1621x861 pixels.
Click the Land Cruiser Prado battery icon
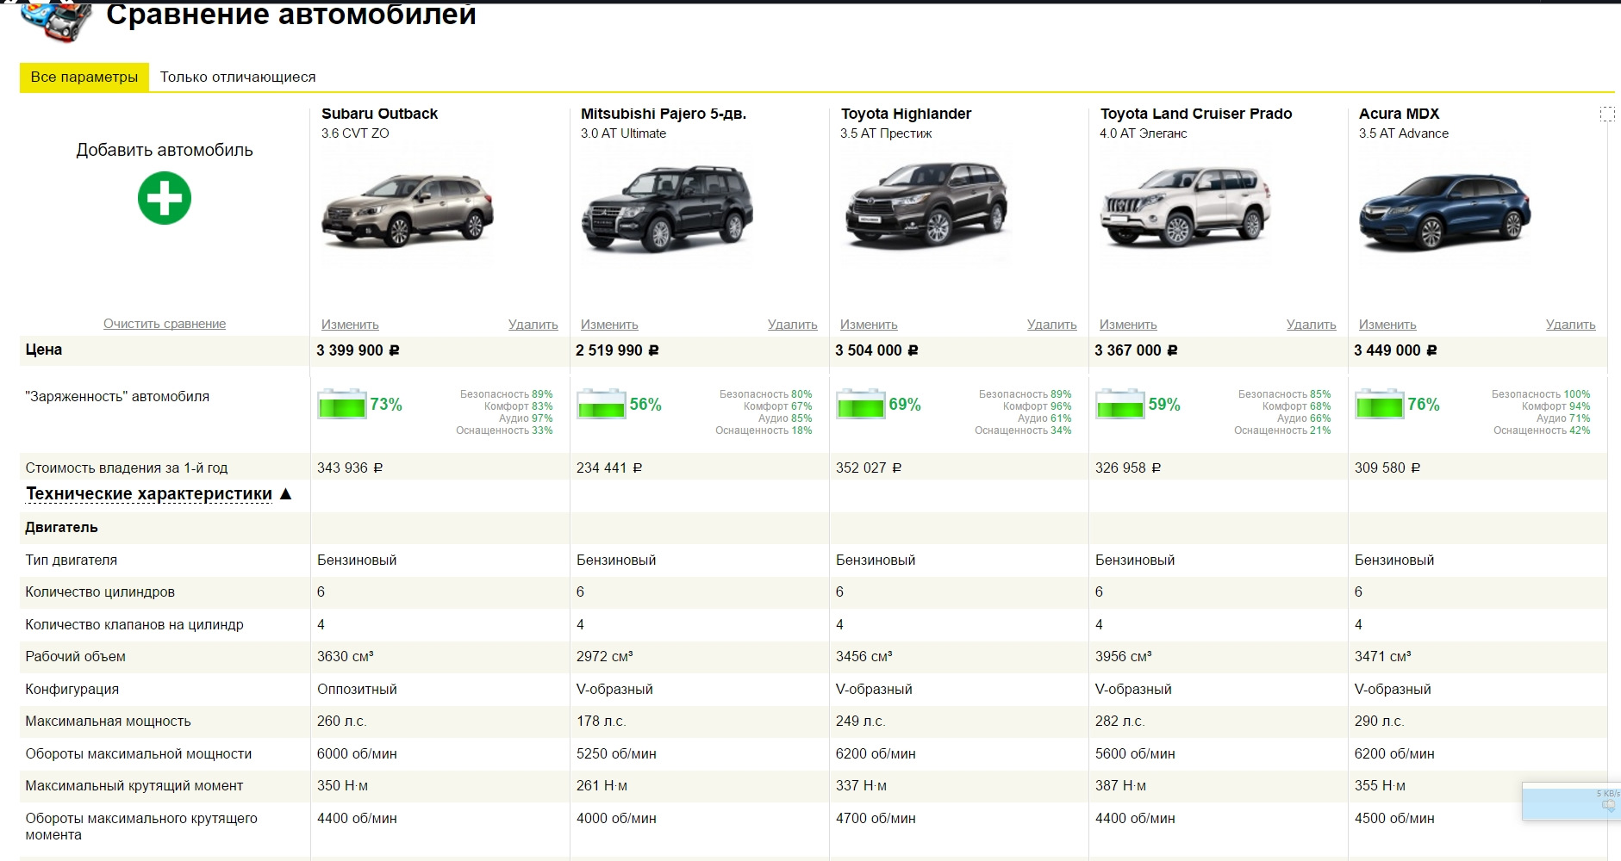click(1120, 404)
